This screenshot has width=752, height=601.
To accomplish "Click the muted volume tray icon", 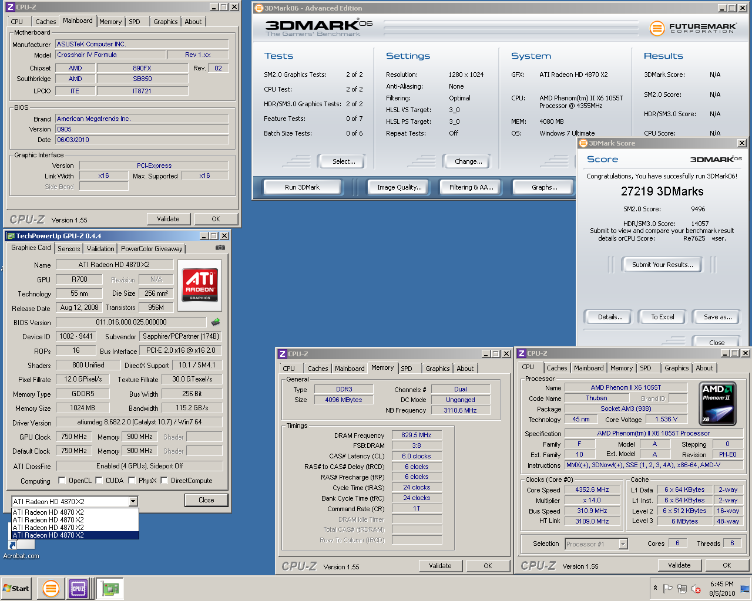I will pos(696,589).
